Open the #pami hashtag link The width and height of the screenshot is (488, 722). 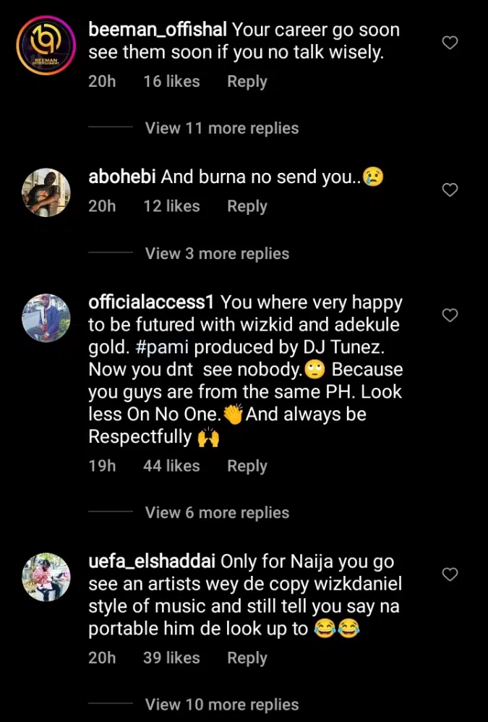163,347
